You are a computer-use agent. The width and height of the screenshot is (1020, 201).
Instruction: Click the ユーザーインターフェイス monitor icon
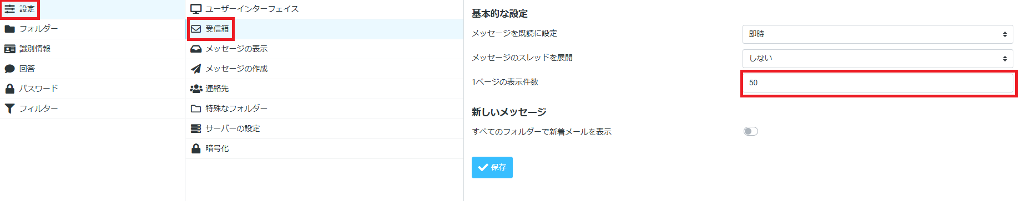click(196, 9)
